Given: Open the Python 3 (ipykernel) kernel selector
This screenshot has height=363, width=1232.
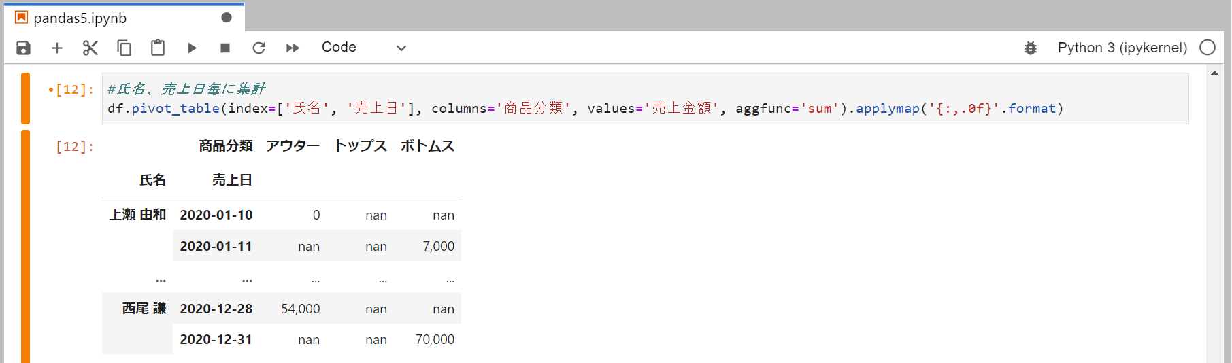Looking at the screenshot, I should (x=1122, y=48).
